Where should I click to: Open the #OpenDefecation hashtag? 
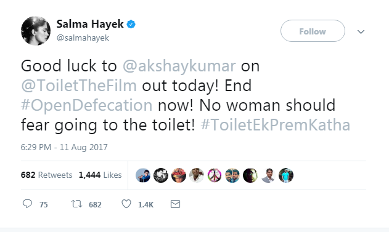[86, 105]
